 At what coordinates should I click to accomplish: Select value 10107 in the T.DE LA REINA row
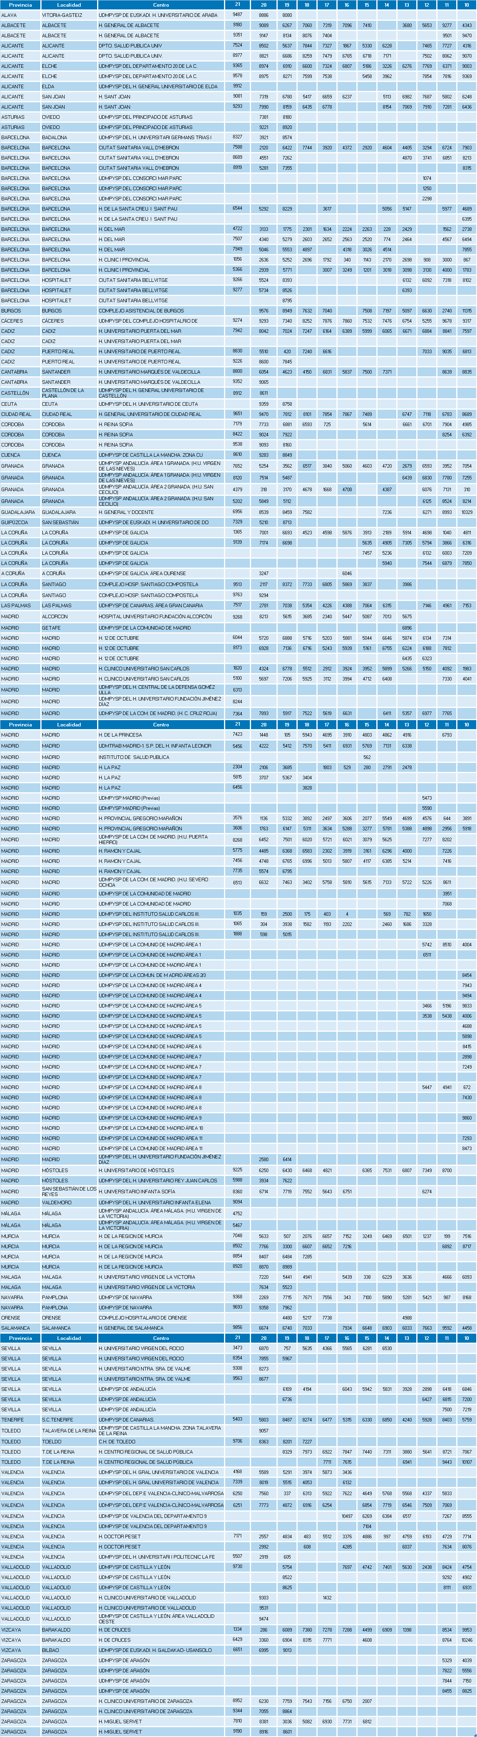(x=467, y=1463)
